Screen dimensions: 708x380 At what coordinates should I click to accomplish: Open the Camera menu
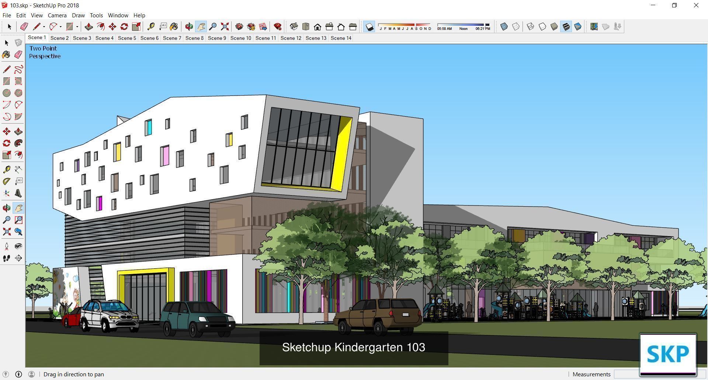(57, 15)
